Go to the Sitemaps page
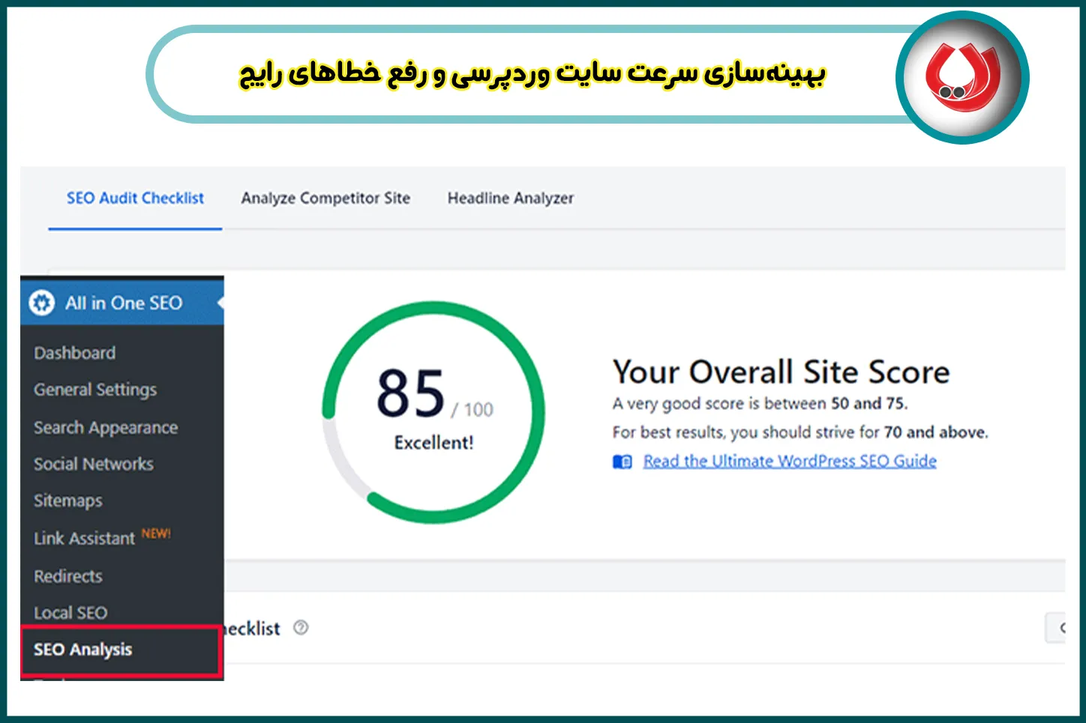The width and height of the screenshot is (1086, 723). pyautogui.click(x=67, y=500)
